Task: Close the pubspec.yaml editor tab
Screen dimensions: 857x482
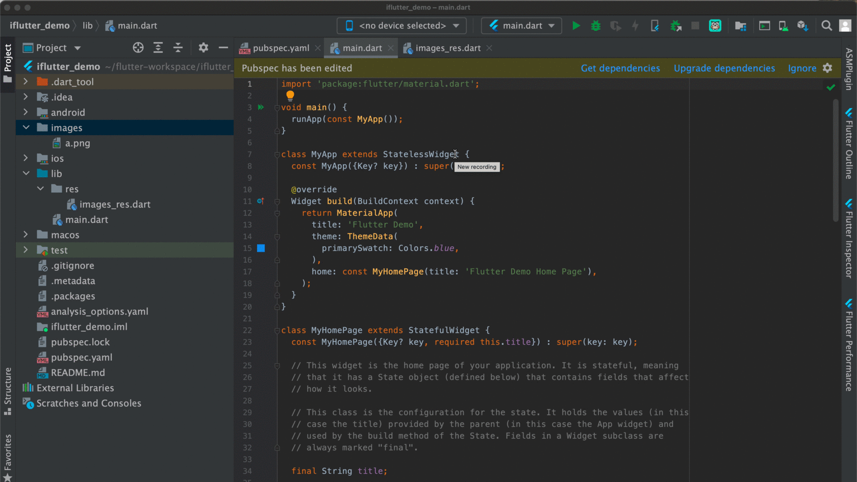Action: coord(318,48)
